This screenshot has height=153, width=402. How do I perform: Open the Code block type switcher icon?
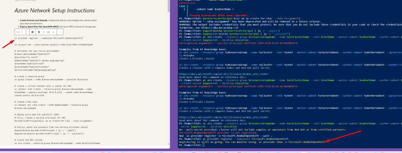pyautogui.click(x=18, y=32)
